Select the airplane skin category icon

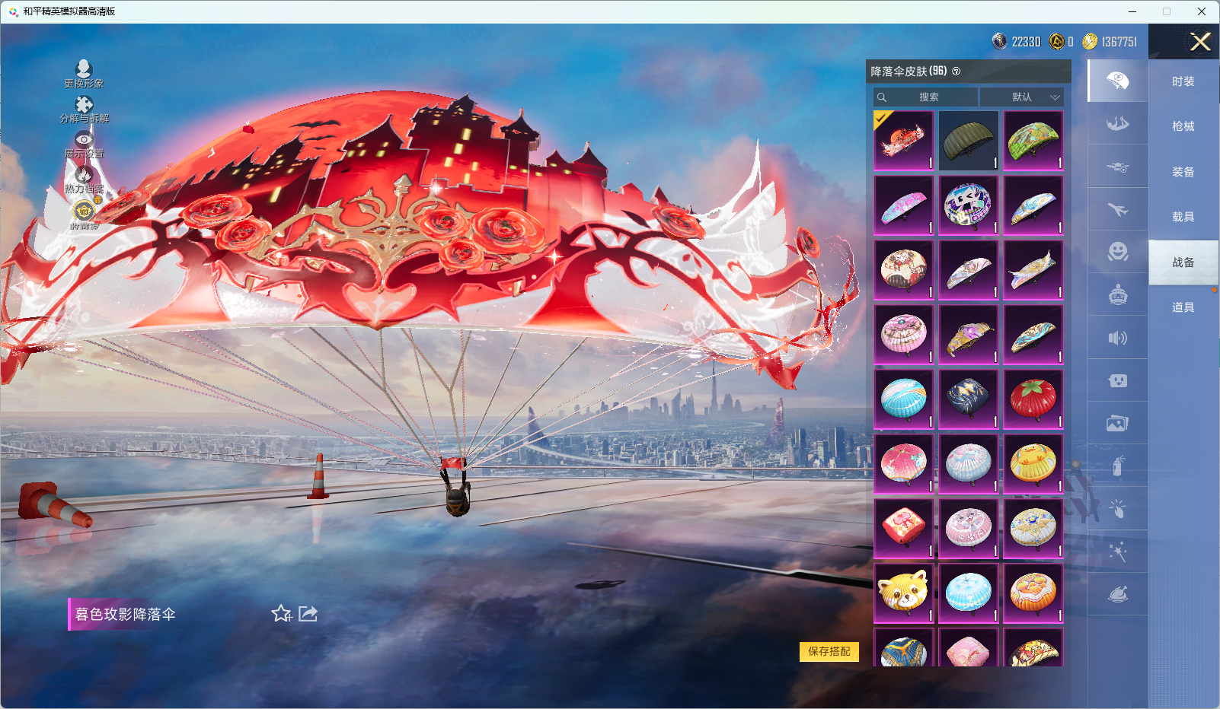[1117, 209]
